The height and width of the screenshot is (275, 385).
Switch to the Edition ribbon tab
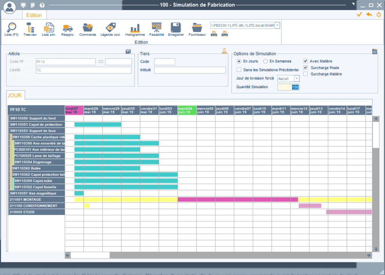click(34, 15)
